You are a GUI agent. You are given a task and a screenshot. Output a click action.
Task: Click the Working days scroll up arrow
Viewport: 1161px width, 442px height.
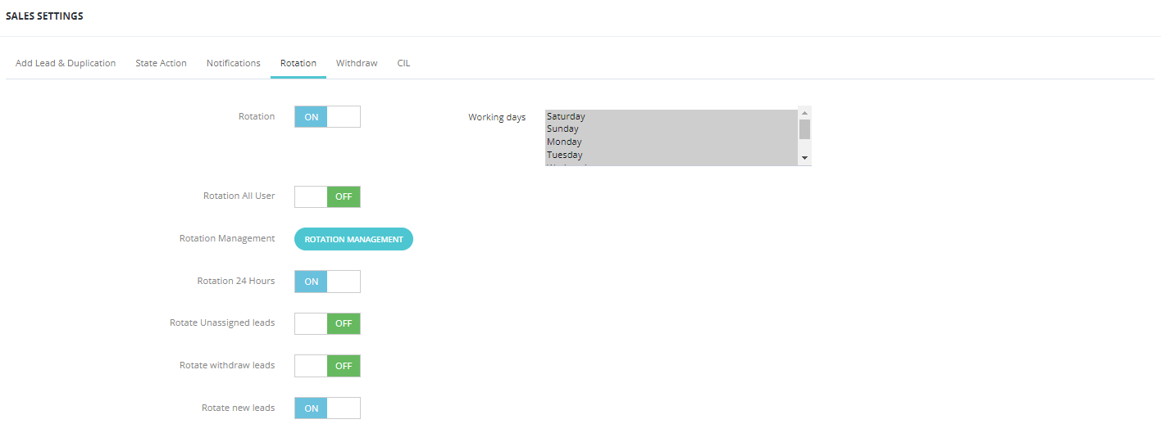click(x=804, y=113)
